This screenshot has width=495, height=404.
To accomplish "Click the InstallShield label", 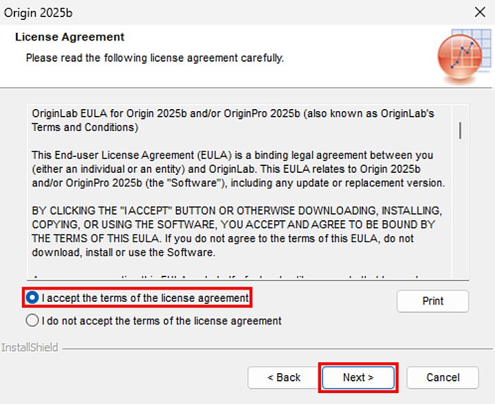I will (30, 348).
